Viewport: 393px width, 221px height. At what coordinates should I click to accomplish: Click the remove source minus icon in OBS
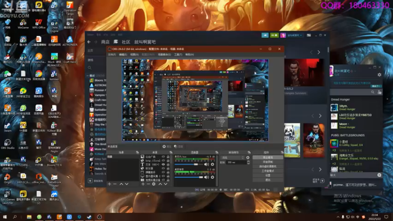(x=148, y=184)
